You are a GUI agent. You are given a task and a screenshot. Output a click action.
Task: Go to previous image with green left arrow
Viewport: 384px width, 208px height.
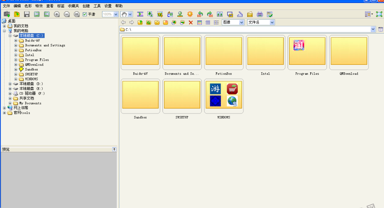pos(37,14)
